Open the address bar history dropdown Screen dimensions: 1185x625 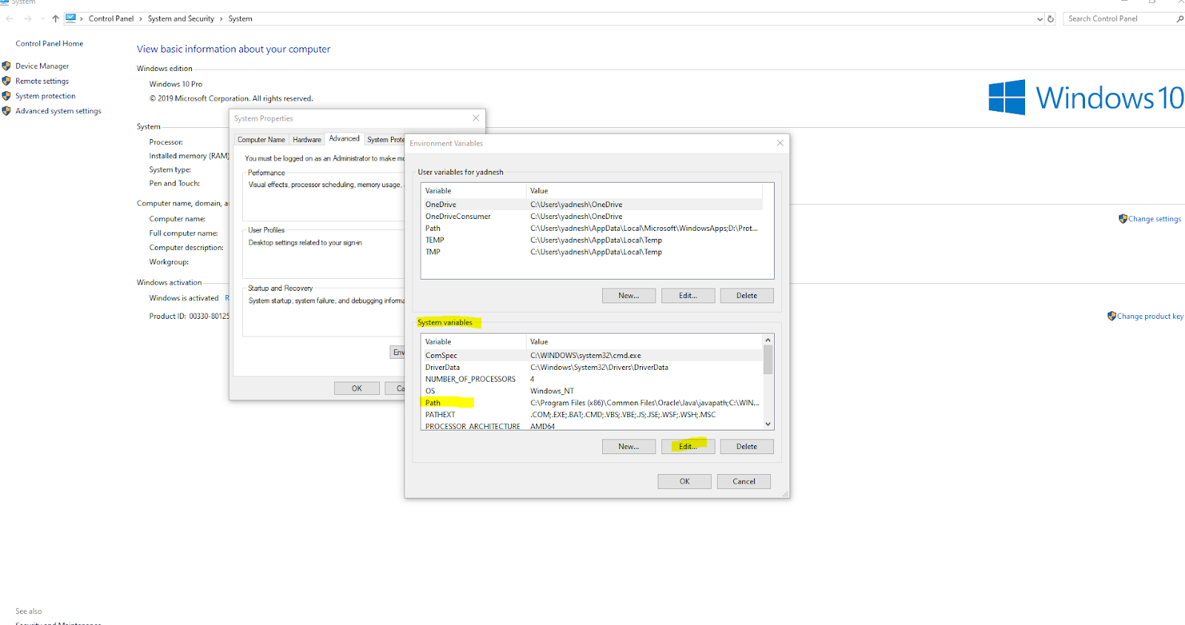click(1040, 18)
